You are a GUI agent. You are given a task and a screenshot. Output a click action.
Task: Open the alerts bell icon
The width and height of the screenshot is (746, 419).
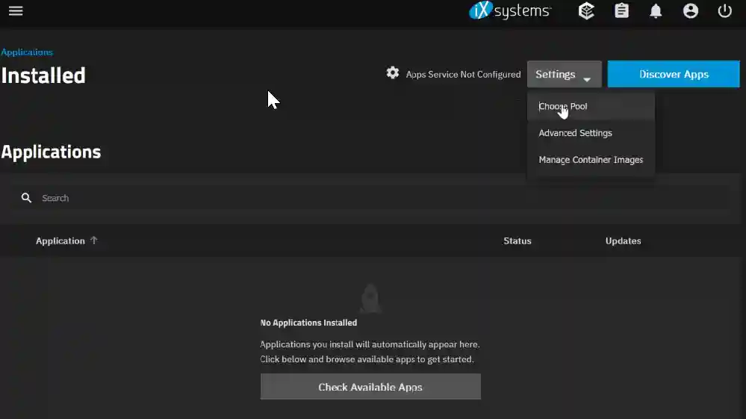(x=656, y=10)
